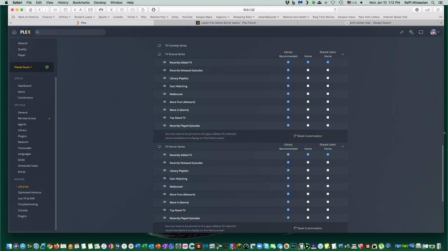
Task: Open the Bookmarks menu
Action: click(x=81, y=2)
